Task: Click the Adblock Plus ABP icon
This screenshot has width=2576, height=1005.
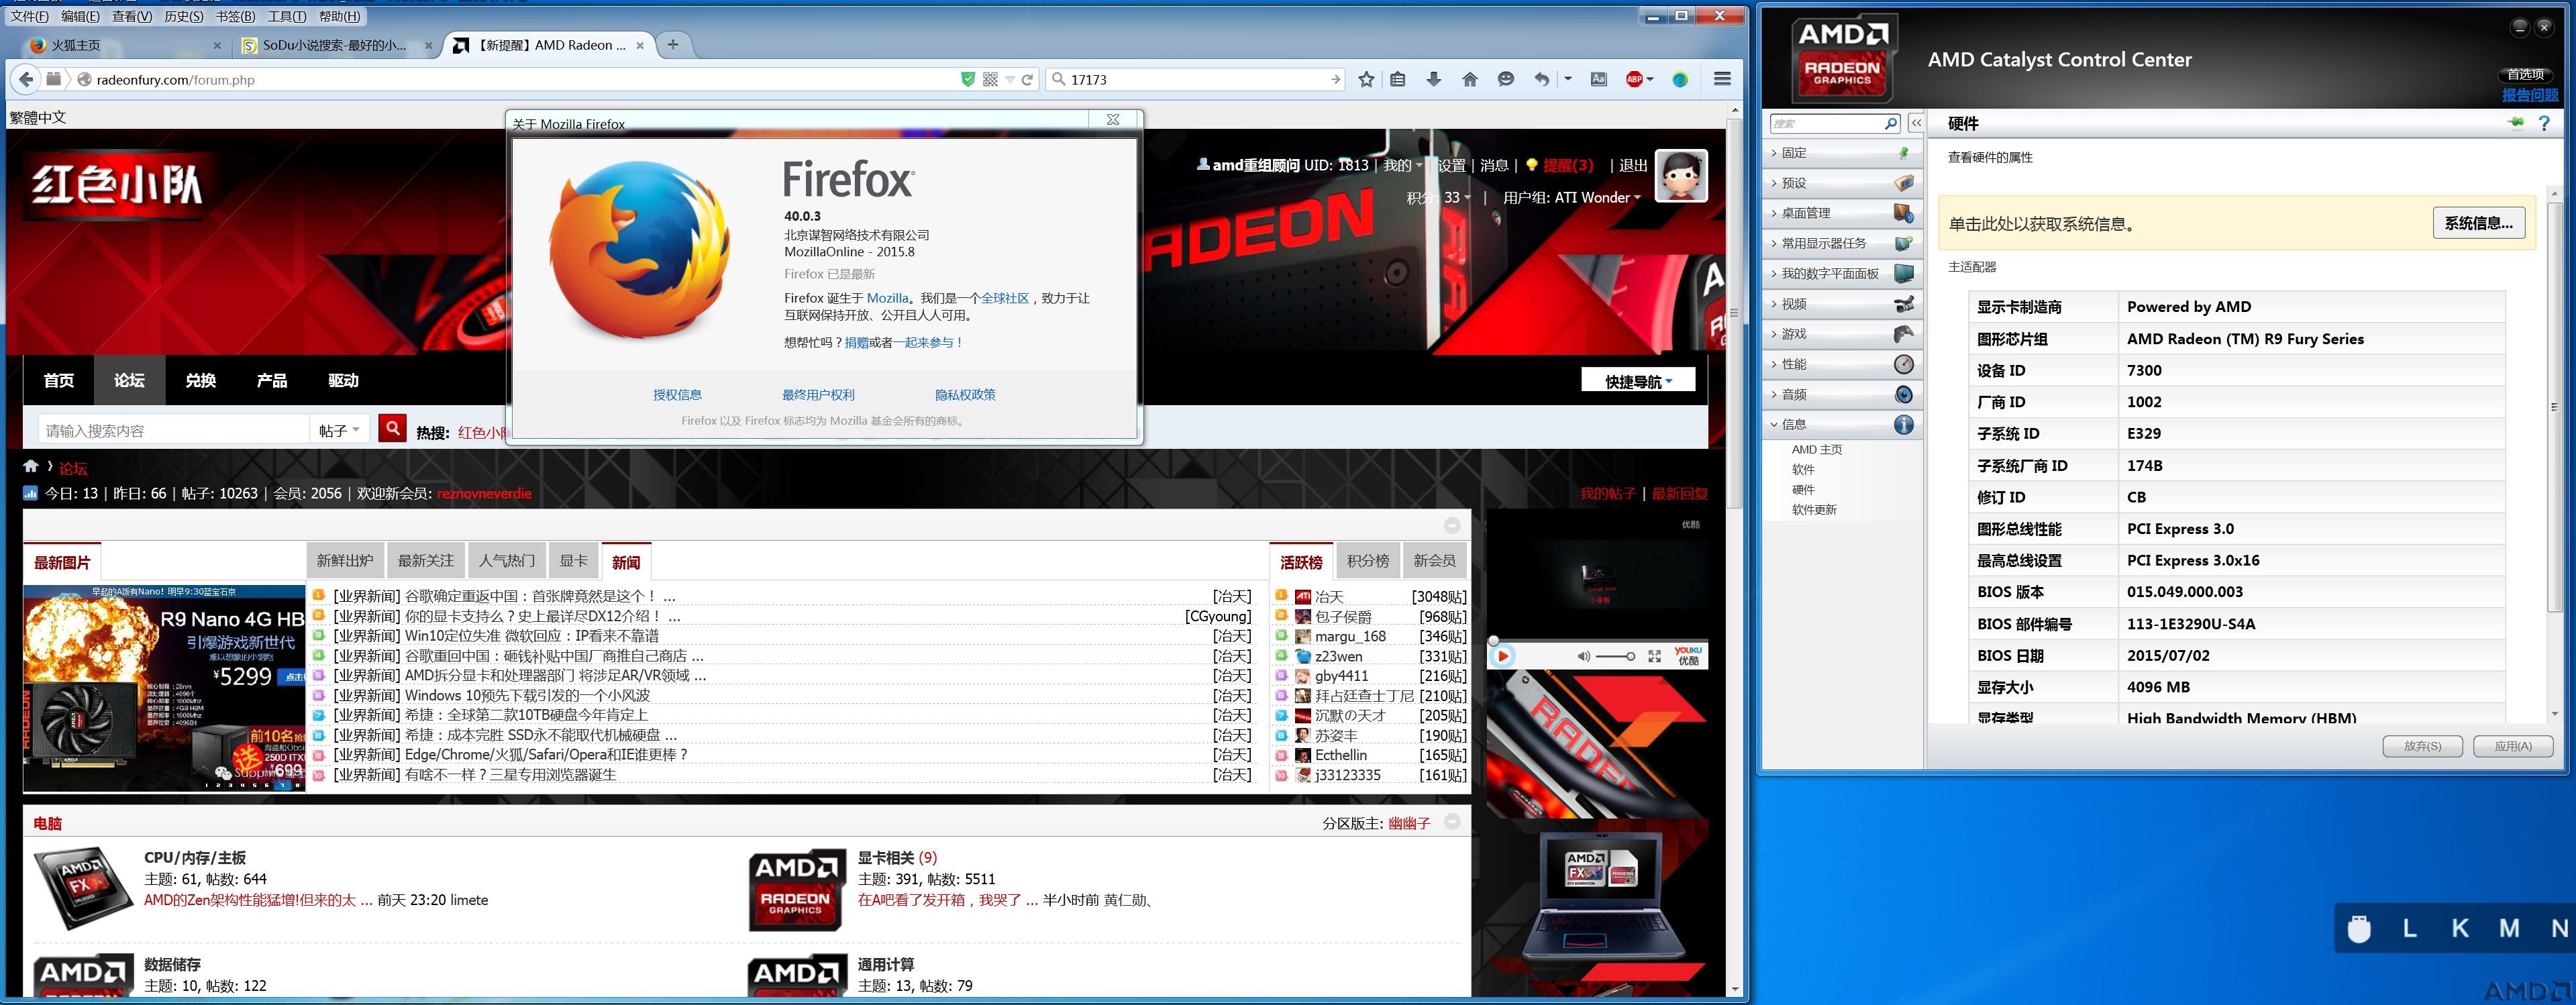Action: [1634, 79]
